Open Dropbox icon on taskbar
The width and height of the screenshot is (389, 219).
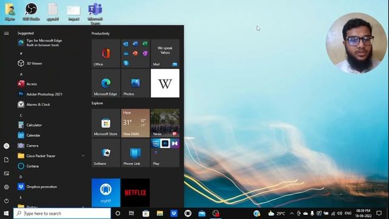coord(174,214)
